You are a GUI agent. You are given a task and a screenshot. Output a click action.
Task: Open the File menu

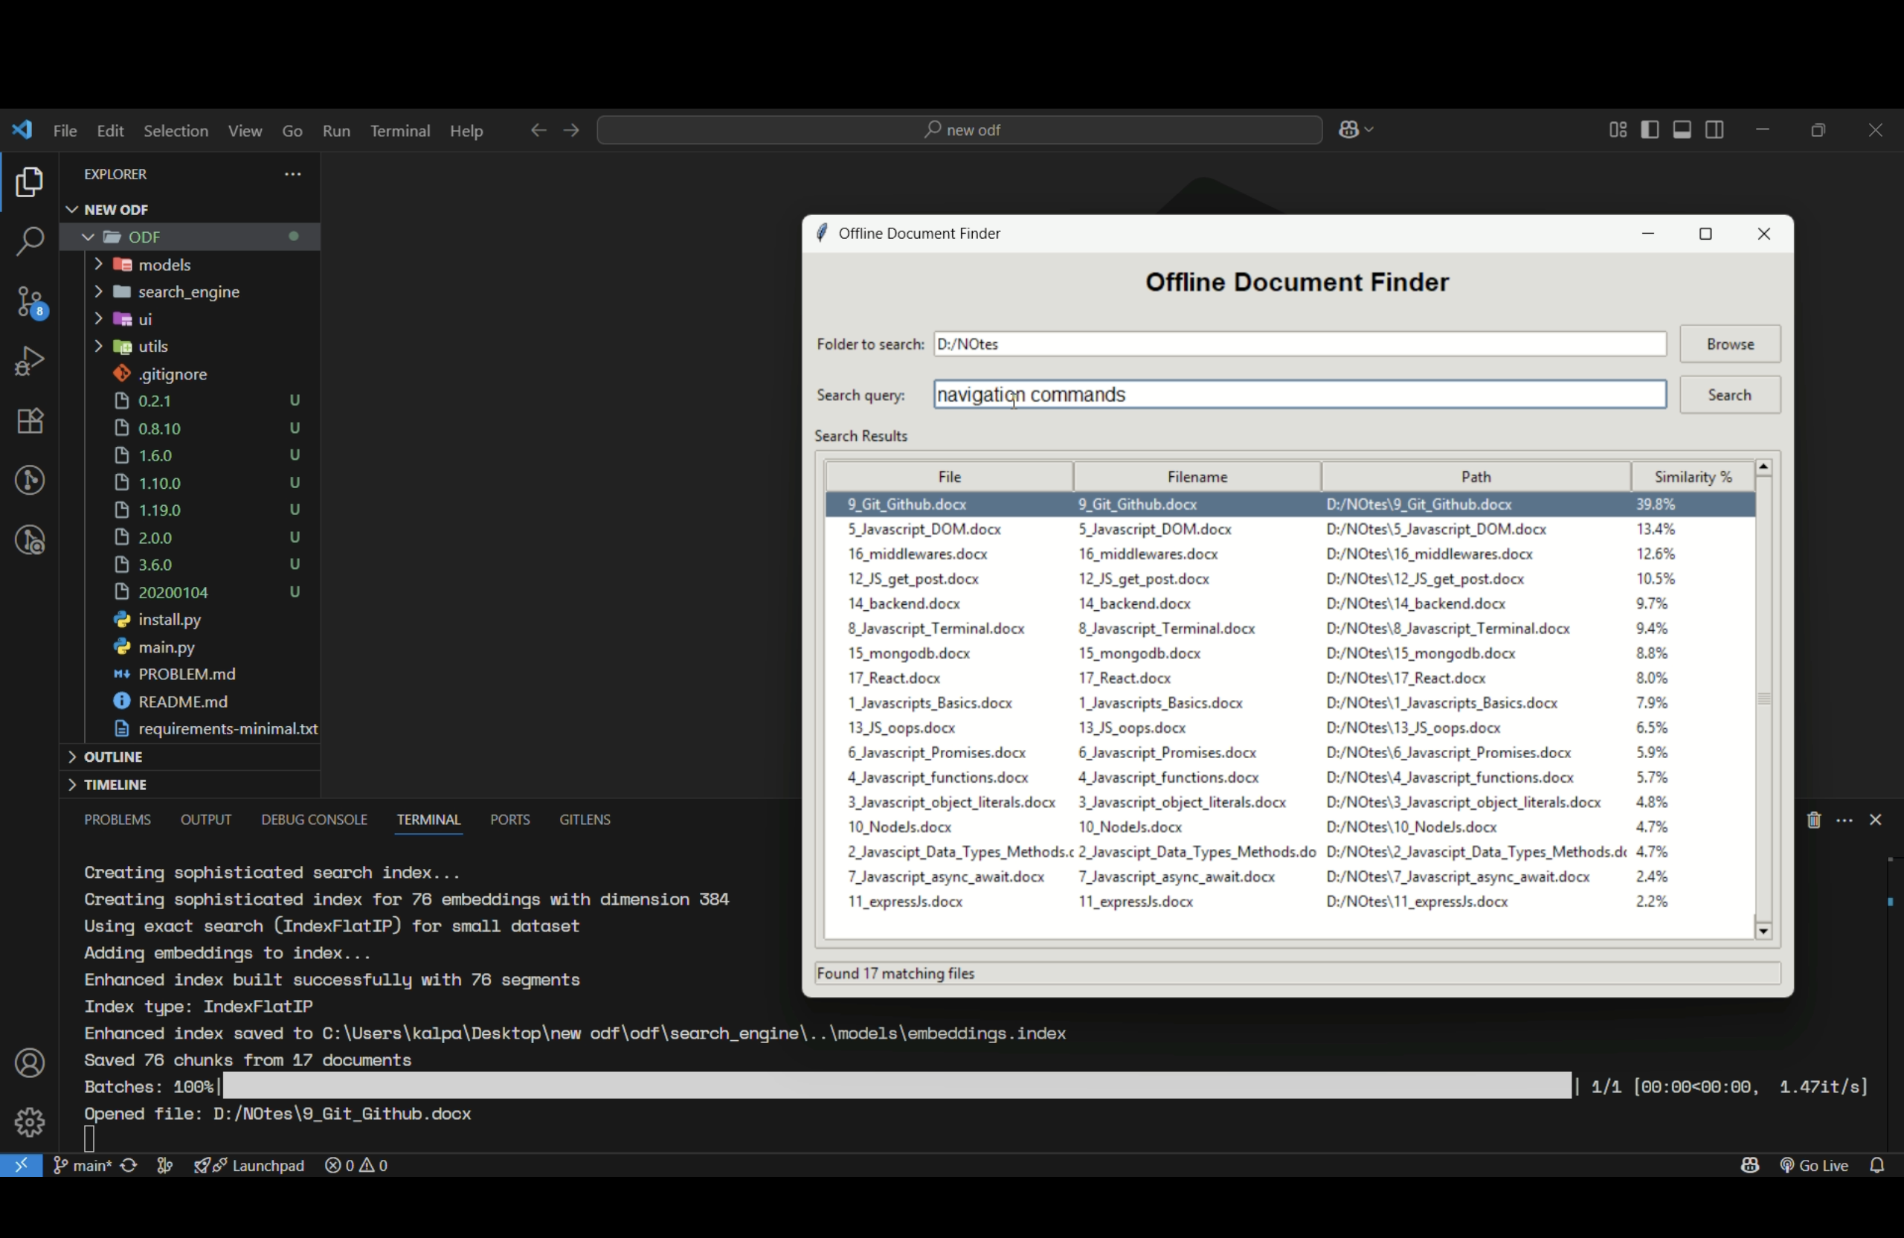click(x=65, y=130)
